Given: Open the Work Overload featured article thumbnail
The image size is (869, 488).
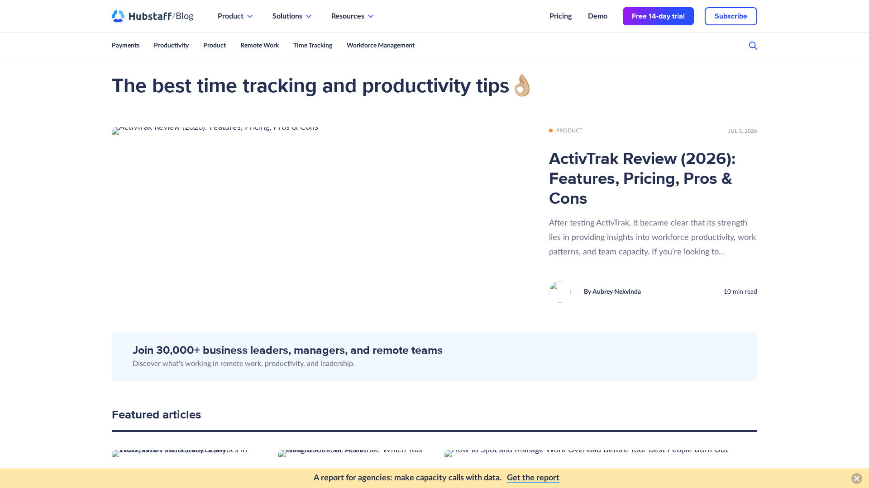Looking at the screenshot, I should 586,453.
